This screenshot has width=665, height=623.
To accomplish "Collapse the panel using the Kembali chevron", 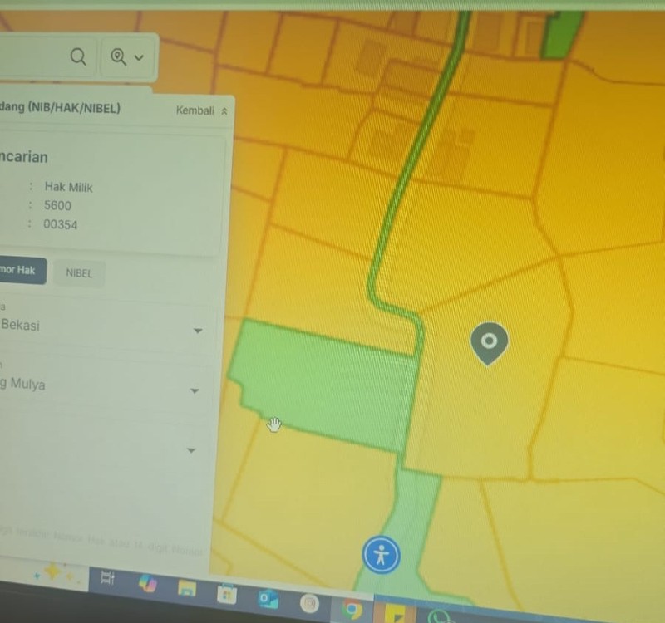I will coord(223,109).
